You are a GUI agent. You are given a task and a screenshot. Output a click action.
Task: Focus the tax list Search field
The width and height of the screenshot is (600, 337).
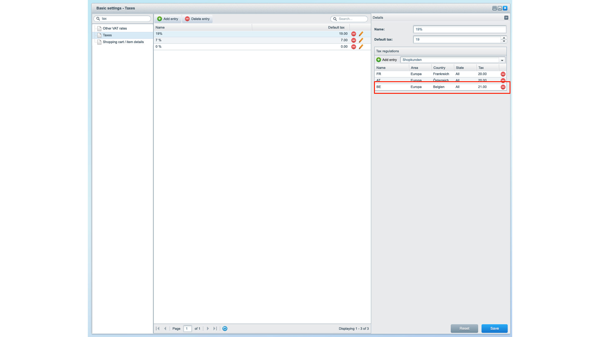(349, 19)
